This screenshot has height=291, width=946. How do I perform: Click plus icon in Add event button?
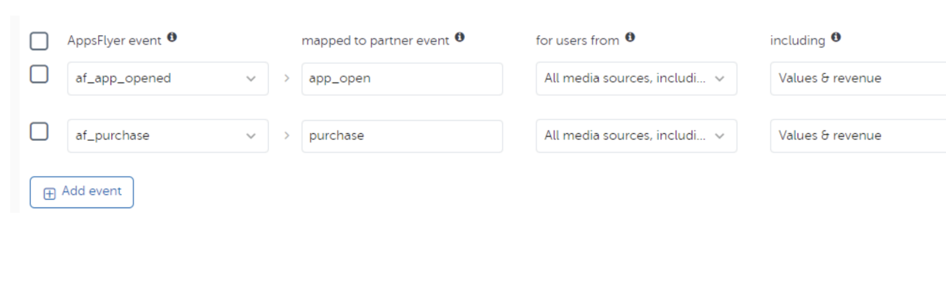point(49,194)
